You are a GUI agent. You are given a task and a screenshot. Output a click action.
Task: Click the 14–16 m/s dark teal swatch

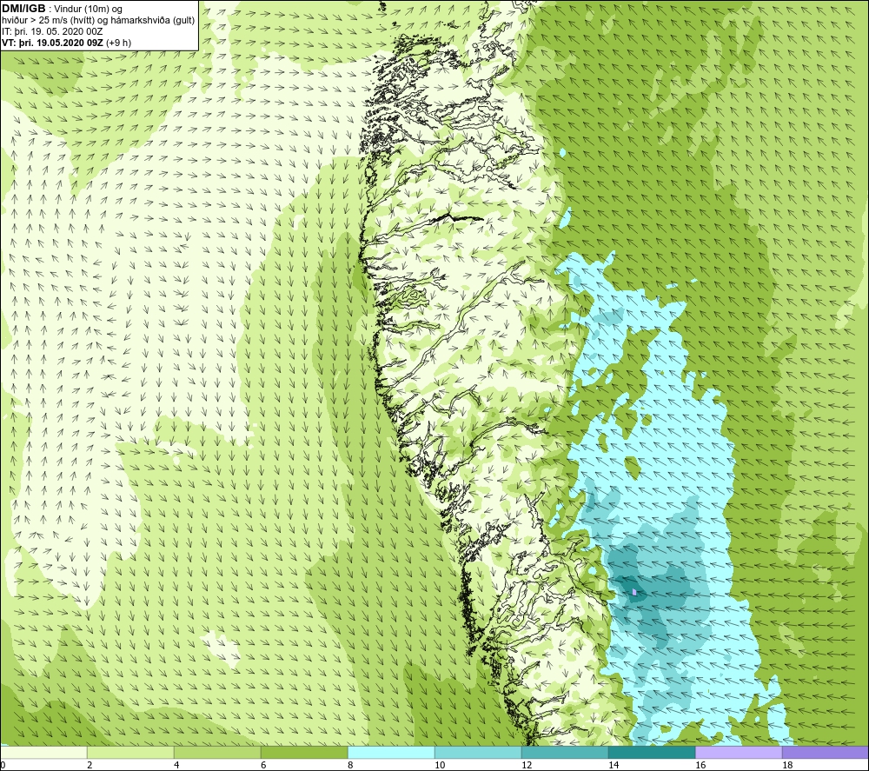[x=652, y=752]
